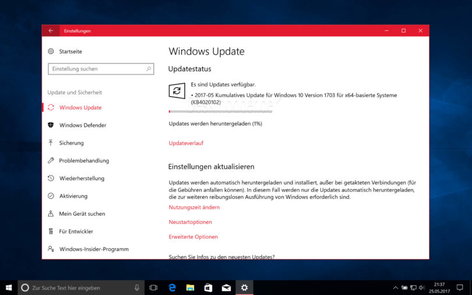Click the taskbar search box
The image size is (472, 295).
coord(81,288)
